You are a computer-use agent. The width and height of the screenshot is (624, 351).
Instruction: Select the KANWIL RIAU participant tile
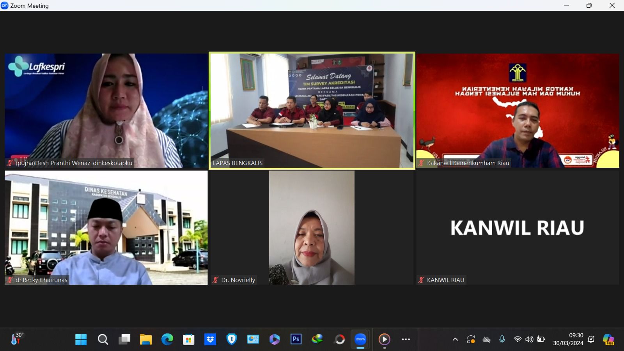[518, 228]
